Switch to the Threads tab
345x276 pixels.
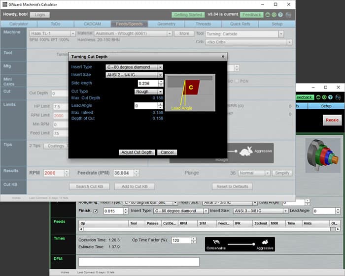[x=203, y=24]
